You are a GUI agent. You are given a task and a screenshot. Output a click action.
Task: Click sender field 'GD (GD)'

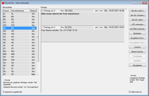[79, 11]
